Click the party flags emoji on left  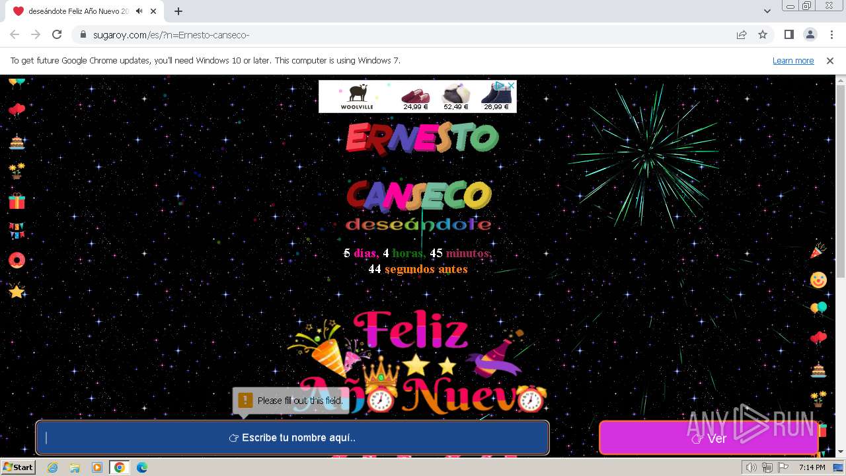[17, 231]
